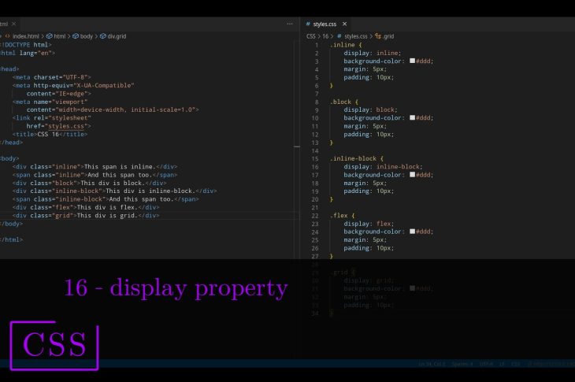Viewport: 575px width, 382px height.
Task: Click the styles.css breadcrumb item
Action: (x=354, y=36)
